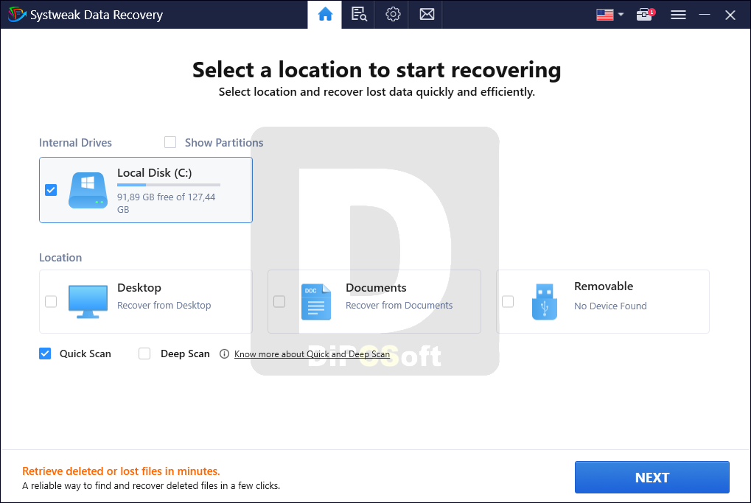The image size is (751, 503).
Task: Minimize the Data Recovery window
Action: click(704, 15)
